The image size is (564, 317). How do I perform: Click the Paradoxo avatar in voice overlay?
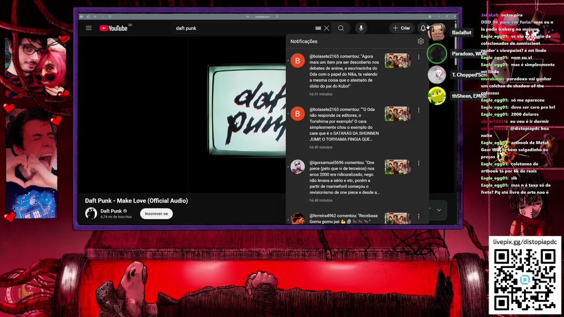pos(437,54)
